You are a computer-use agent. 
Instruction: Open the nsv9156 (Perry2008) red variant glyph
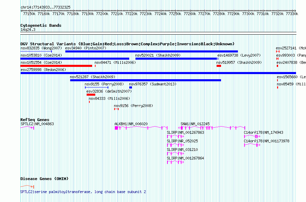(x=116, y=109)
